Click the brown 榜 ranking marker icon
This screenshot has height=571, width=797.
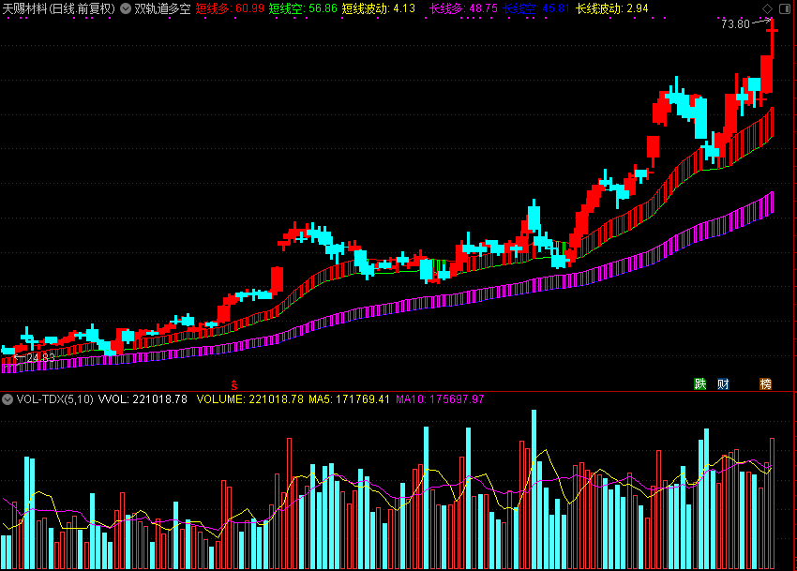click(x=765, y=383)
